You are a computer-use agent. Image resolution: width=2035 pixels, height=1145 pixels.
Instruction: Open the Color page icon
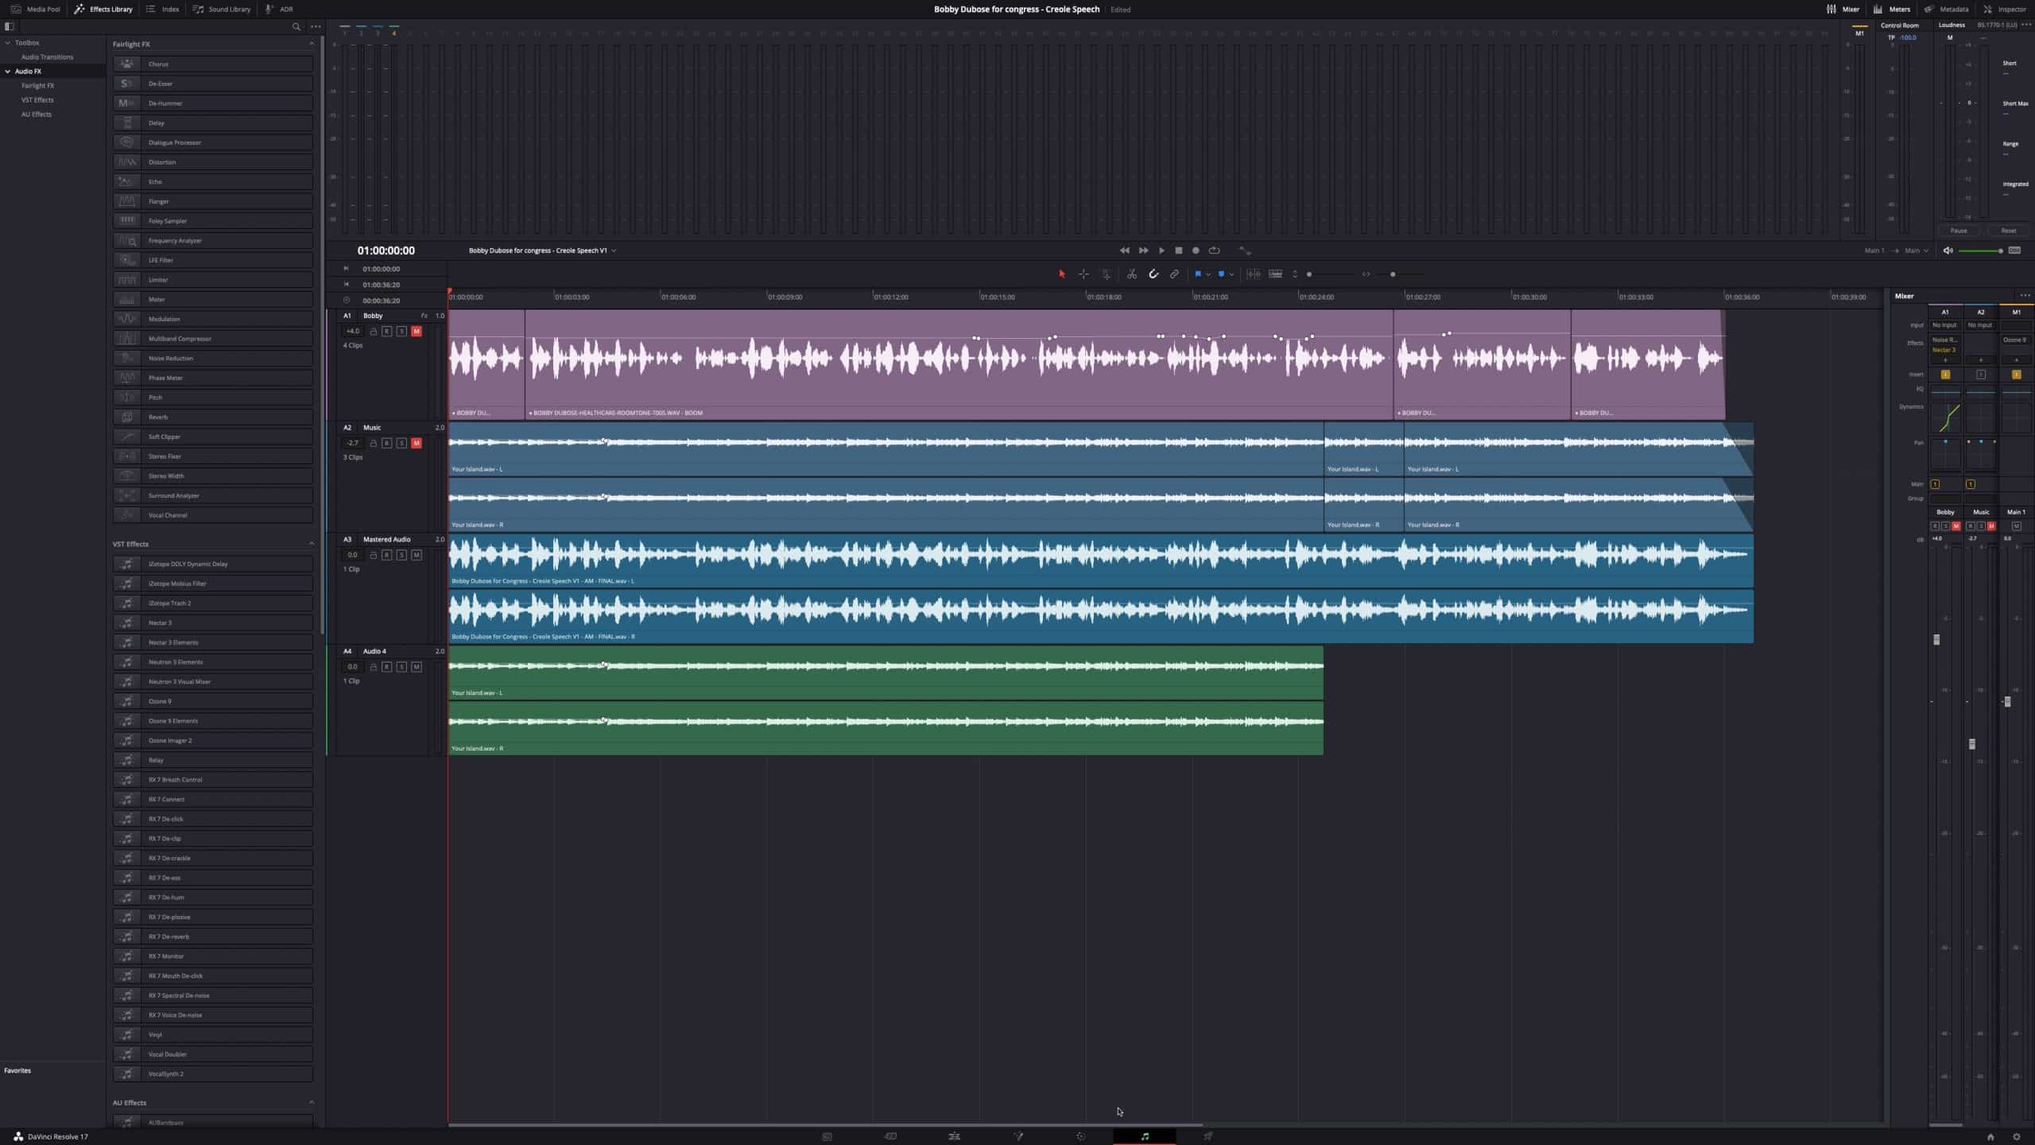[1081, 1136]
